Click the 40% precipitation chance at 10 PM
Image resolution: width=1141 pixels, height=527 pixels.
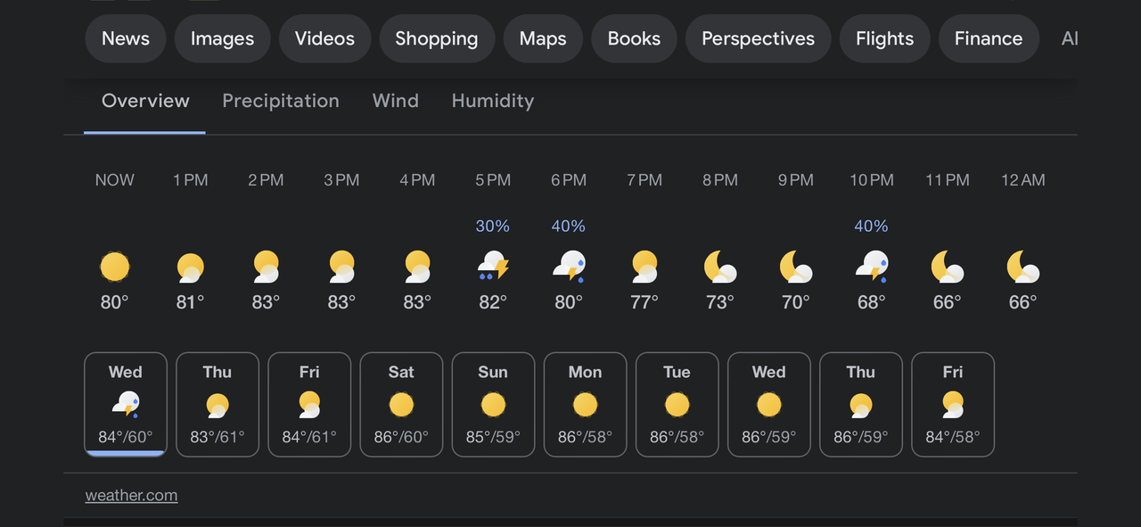pyautogui.click(x=872, y=226)
